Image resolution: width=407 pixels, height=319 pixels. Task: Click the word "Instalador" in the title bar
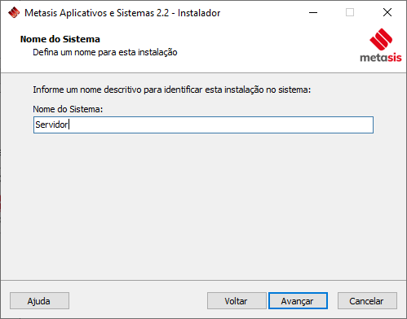point(199,13)
